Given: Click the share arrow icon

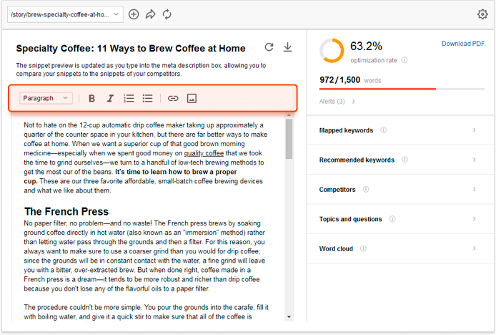Looking at the screenshot, I should tap(151, 14).
